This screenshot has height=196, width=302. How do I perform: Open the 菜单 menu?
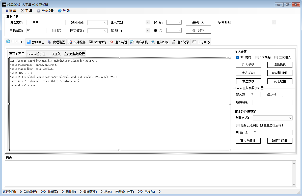[11, 11]
